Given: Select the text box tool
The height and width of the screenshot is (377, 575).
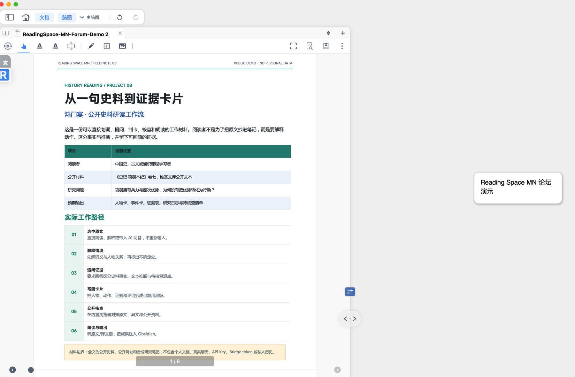Looking at the screenshot, I should coord(107,46).
